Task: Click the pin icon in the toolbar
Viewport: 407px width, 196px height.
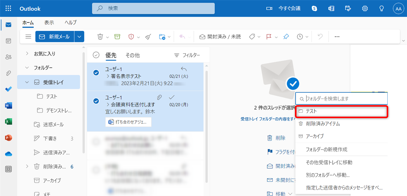Action: [286, 37]
